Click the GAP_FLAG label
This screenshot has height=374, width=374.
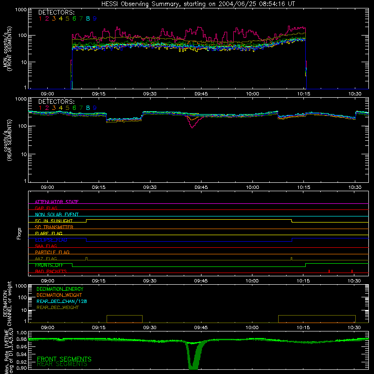point(46,208)
